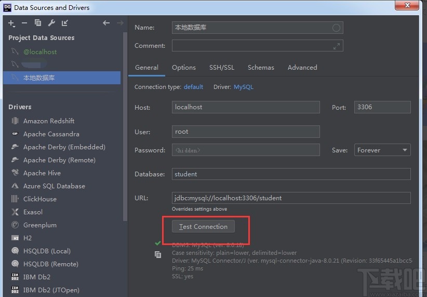This screenshot has width=427, height=297.
Task: Open the Connection type default dropdown link
Action: click(x=193, y=87)
